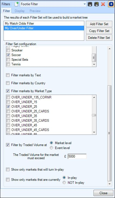Switch to the Display tab
The width and height of the screenshot is (115, 198).
coord(20,11)
